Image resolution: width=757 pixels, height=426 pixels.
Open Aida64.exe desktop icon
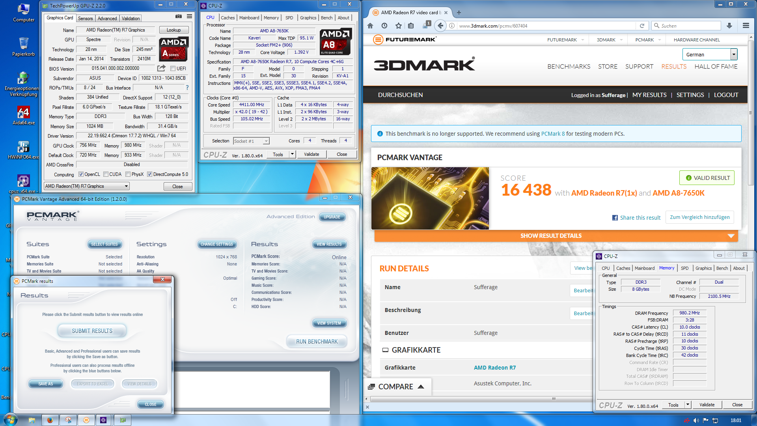tap(23, 115)
